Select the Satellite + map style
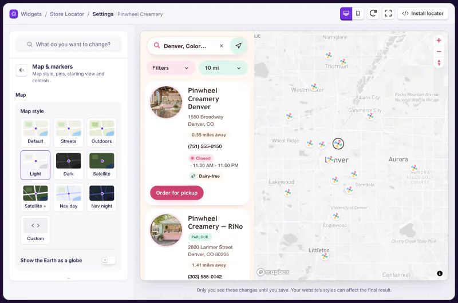 click(35, 197)
